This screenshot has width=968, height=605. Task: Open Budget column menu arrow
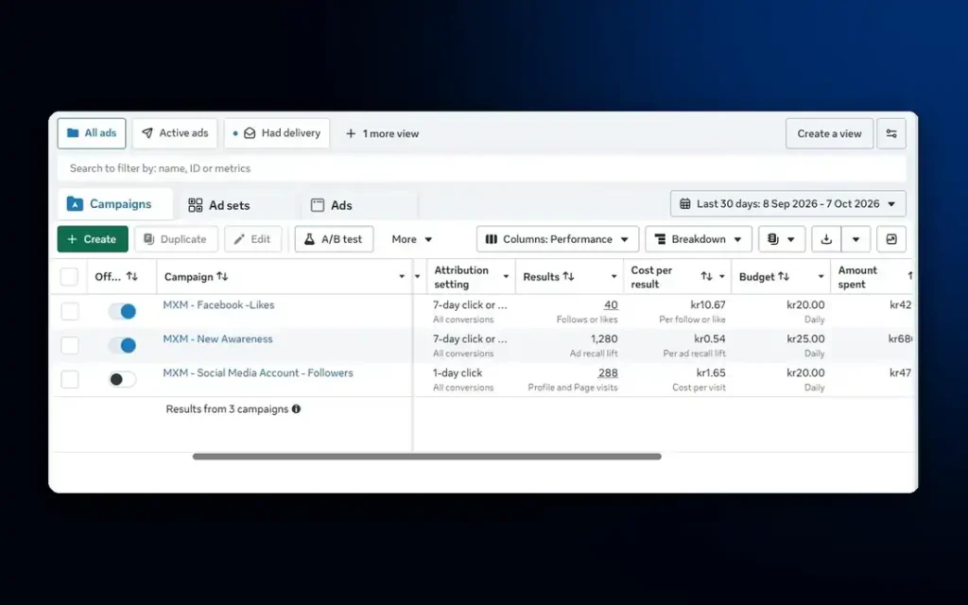coord(821,277)
